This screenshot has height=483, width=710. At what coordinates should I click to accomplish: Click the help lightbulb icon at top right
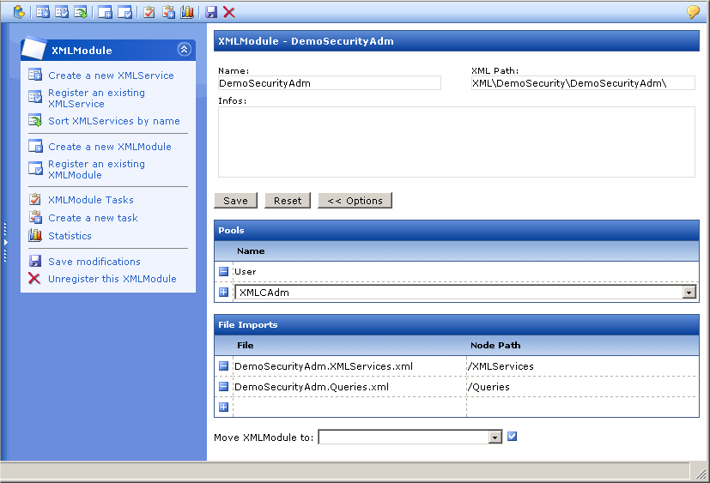[693, 12]
